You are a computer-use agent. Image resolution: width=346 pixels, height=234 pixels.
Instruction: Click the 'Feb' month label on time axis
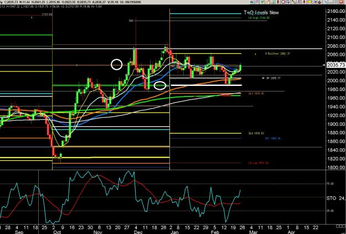point(215,232)
